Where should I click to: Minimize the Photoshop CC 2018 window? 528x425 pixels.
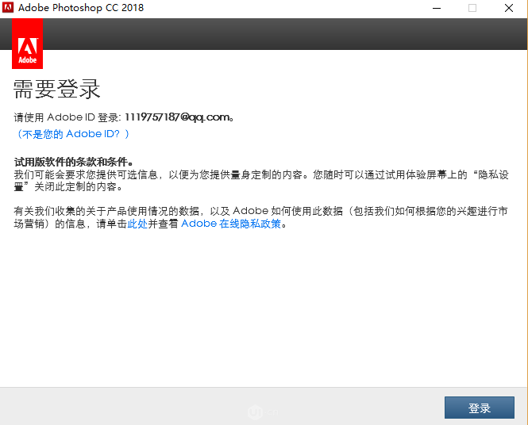tap(436, 8)
